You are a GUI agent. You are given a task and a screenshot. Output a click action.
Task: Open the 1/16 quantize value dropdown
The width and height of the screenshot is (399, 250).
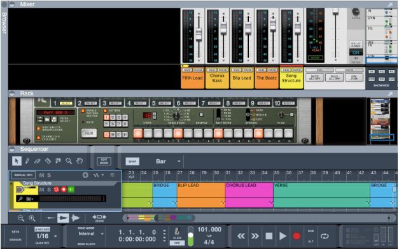point(55,236)
